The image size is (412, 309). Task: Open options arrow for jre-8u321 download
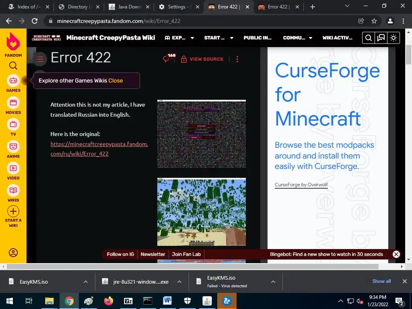[x=179, y=282]
